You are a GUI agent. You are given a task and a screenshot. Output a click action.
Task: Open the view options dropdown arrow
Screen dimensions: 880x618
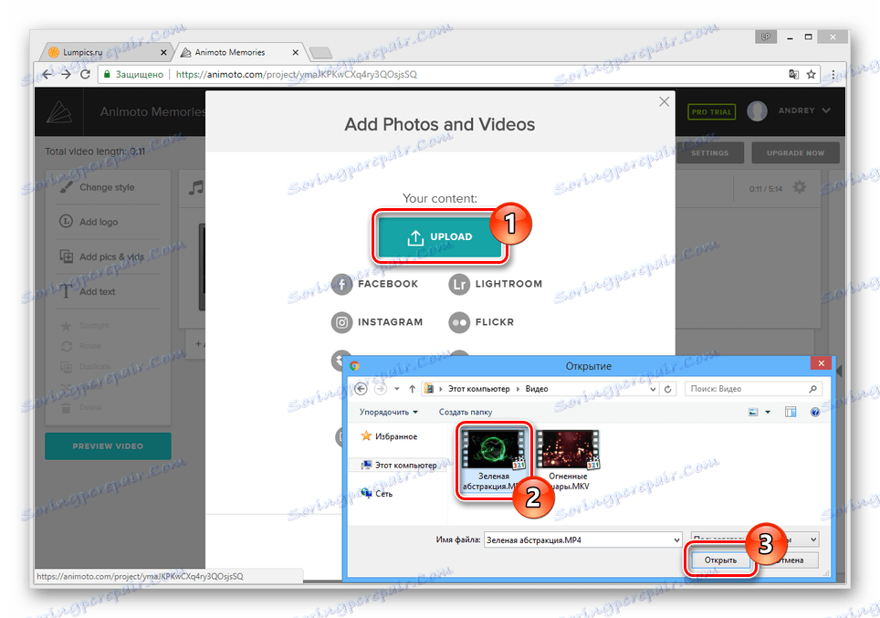(768, 412)
